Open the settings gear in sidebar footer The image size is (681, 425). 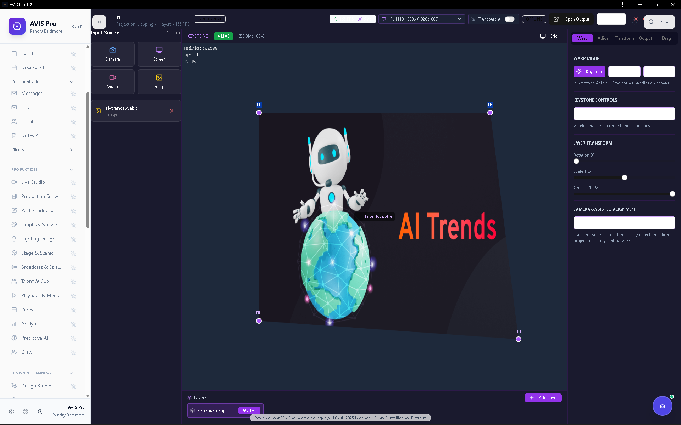click(11, 412)
